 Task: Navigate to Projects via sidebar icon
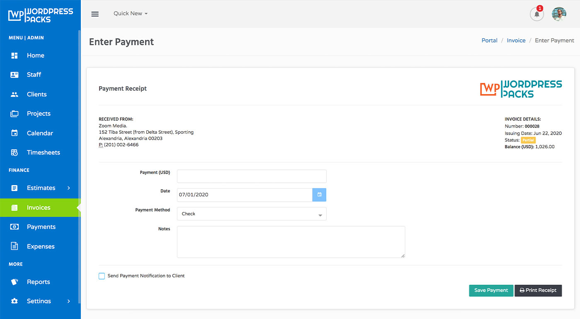coord(15,114)
